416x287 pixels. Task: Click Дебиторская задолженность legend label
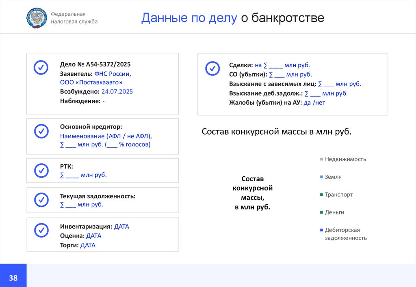[346, 234]
